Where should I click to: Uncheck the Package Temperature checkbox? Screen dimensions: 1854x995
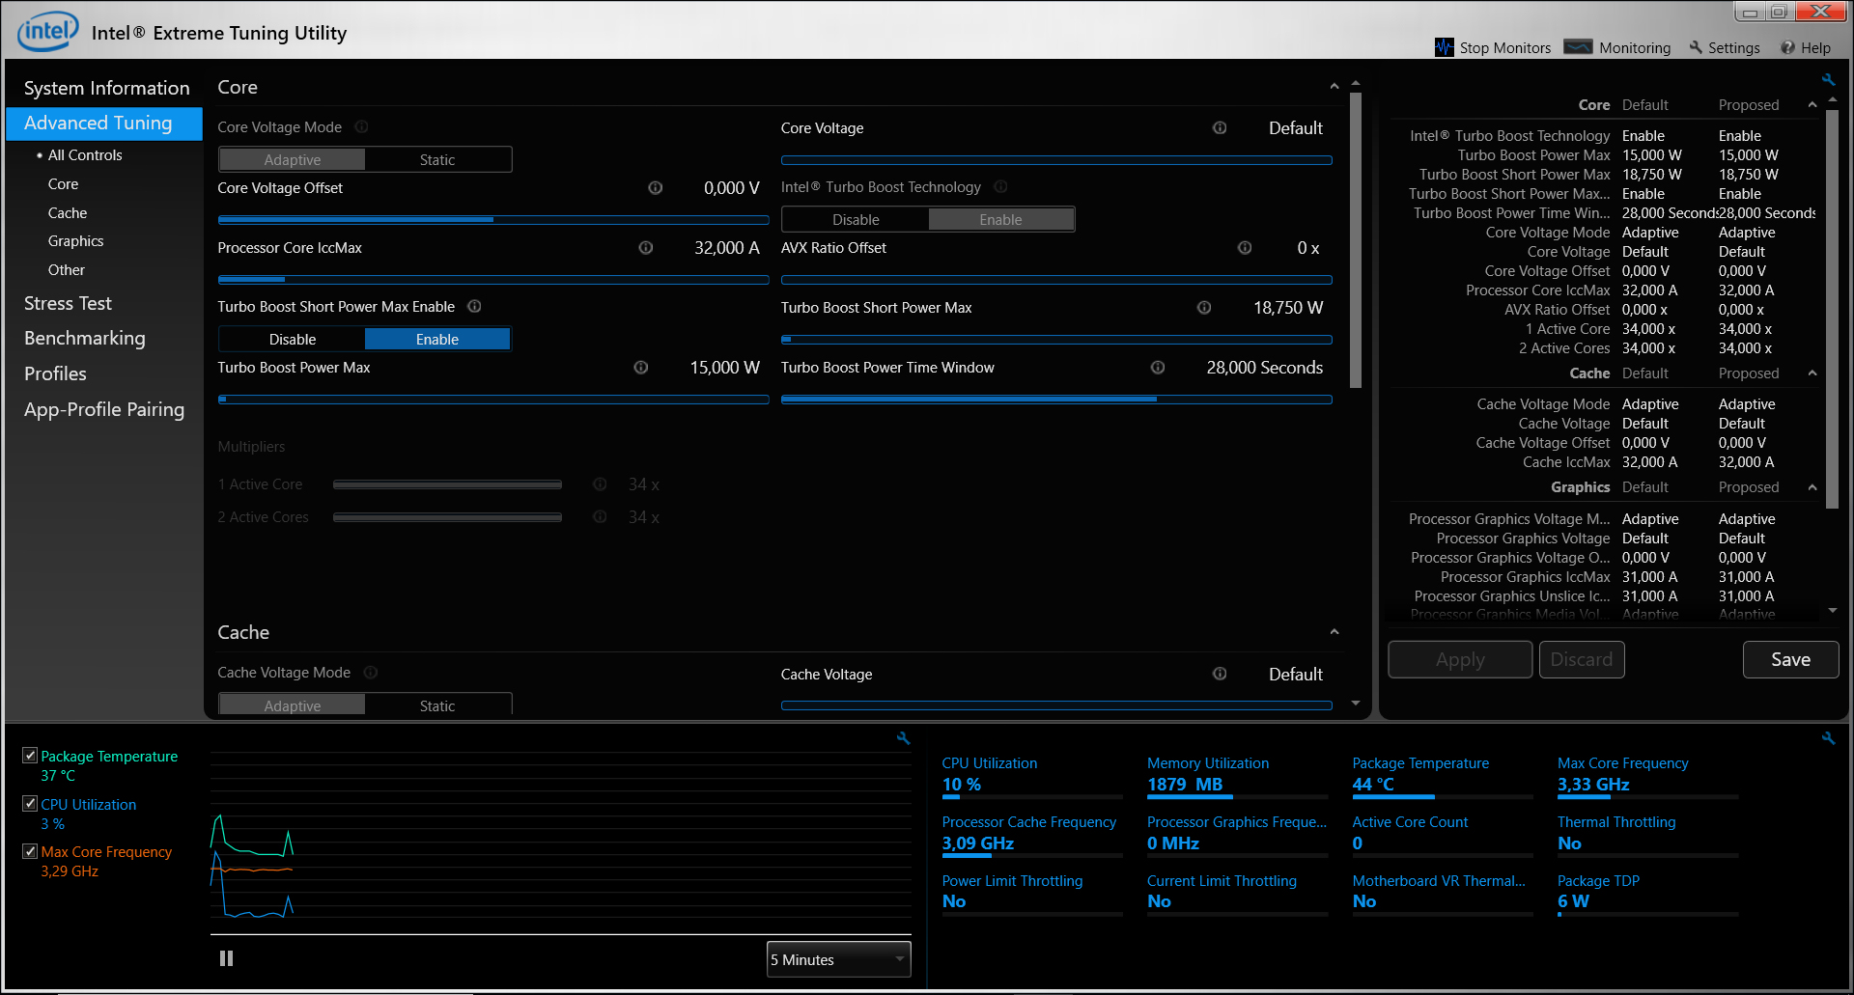click(30, 756)
